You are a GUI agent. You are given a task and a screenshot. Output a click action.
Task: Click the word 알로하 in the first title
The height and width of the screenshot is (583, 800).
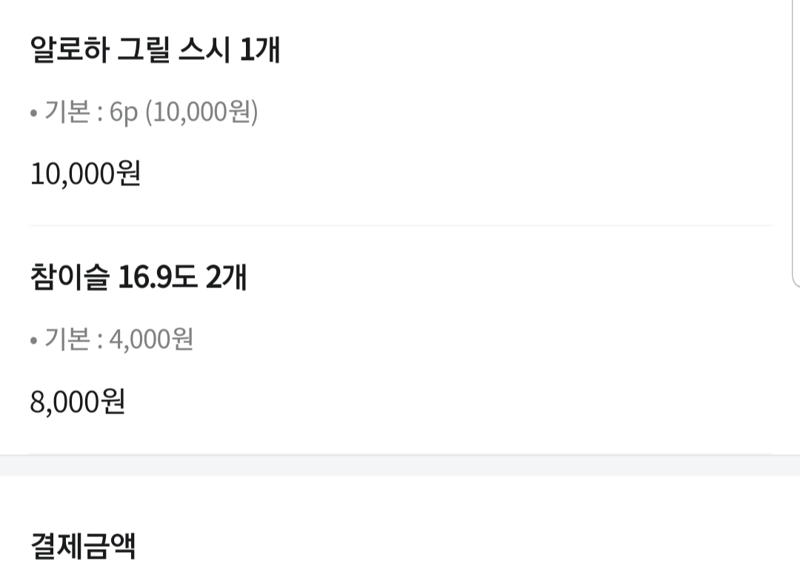70,50
